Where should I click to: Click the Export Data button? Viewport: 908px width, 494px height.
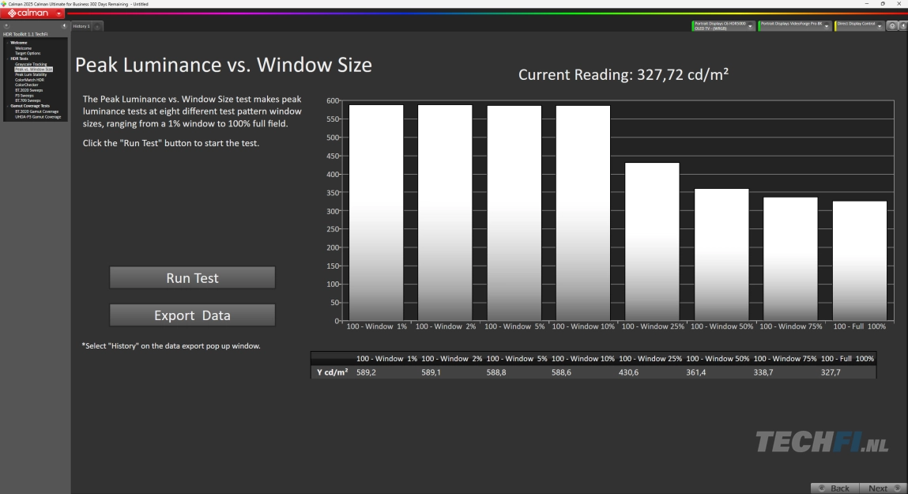click(192, 315)
